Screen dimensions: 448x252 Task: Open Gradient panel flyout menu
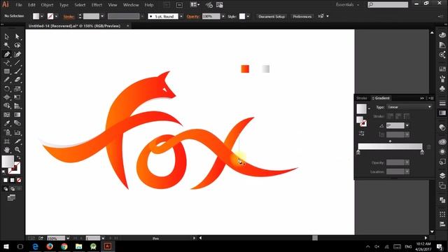pos(431,98)
